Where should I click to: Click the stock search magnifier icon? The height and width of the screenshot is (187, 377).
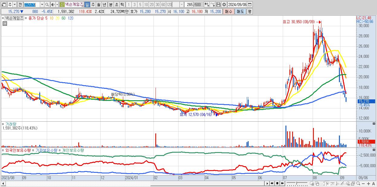click(x=47, y=5)
